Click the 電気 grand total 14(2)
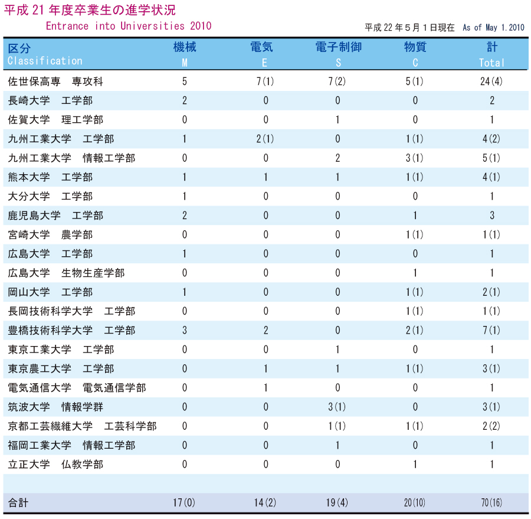Viewport: 531px width, 519px height. click(265, 502)
